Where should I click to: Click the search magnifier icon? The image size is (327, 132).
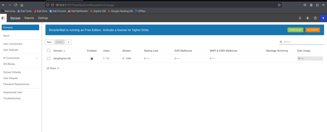[281, 42]
